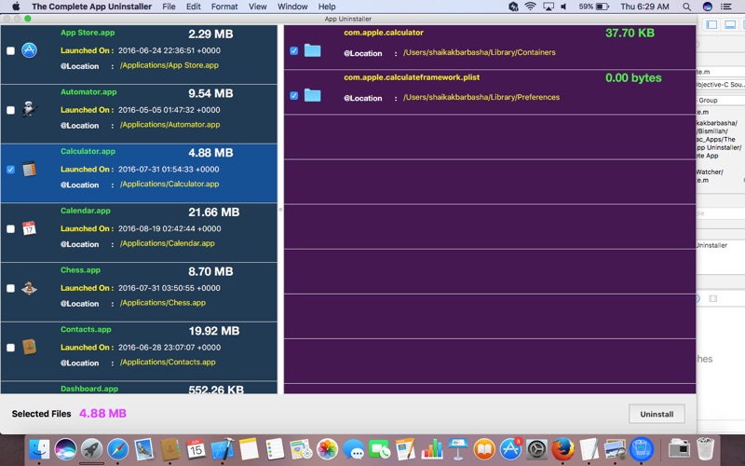Image resolution: width=745 pixels, height=466 pixels.
Task: Open the Format menu
Action: 224,7
